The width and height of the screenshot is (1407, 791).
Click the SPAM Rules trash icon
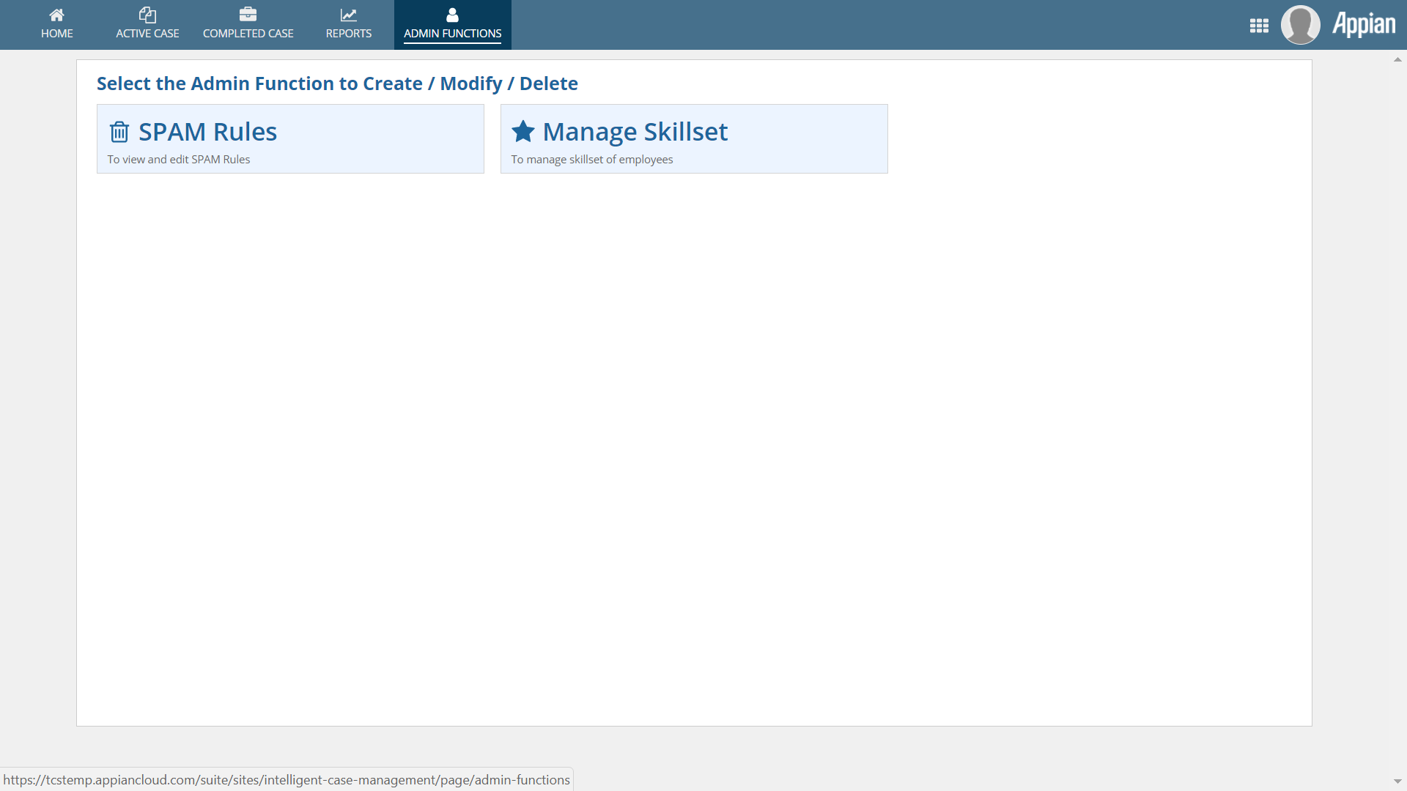pos(119,132)
